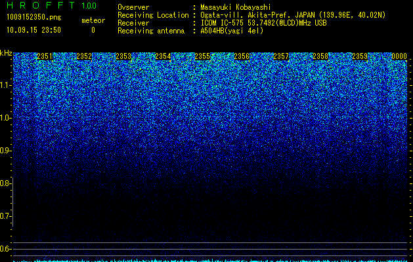This screenshot has width=413, height=262.
Task: Click the 0.6 frequency axis label
Action: coord(6,249)
